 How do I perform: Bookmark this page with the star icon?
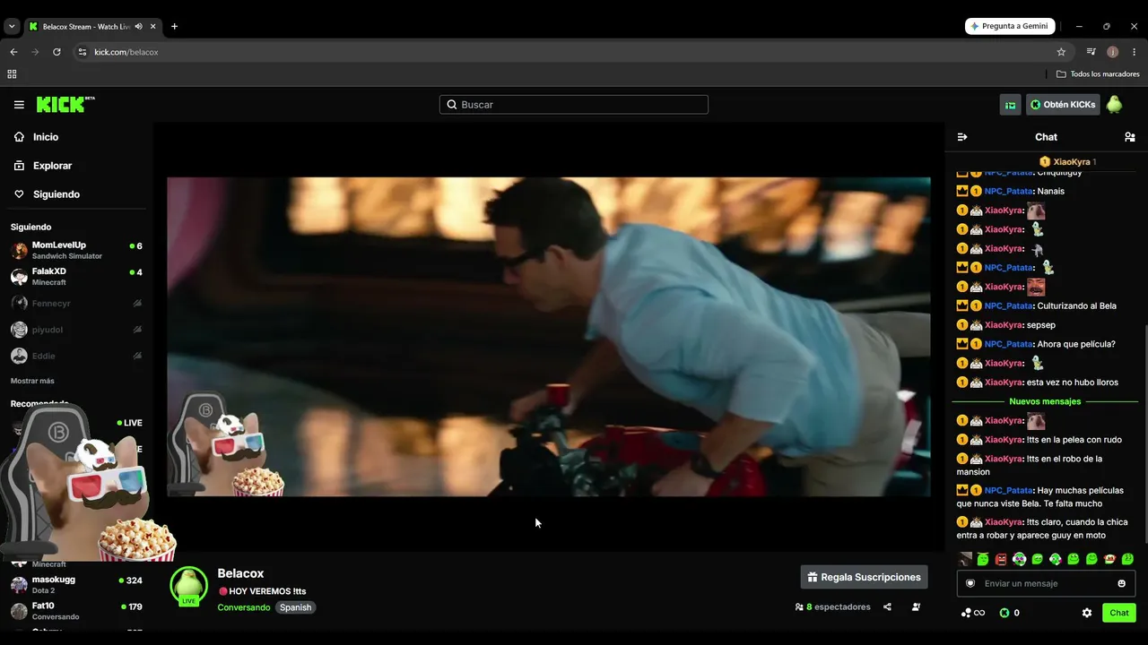(1061, 52)
